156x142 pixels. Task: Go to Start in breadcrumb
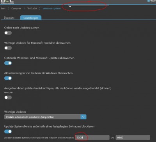coord(3,9)
